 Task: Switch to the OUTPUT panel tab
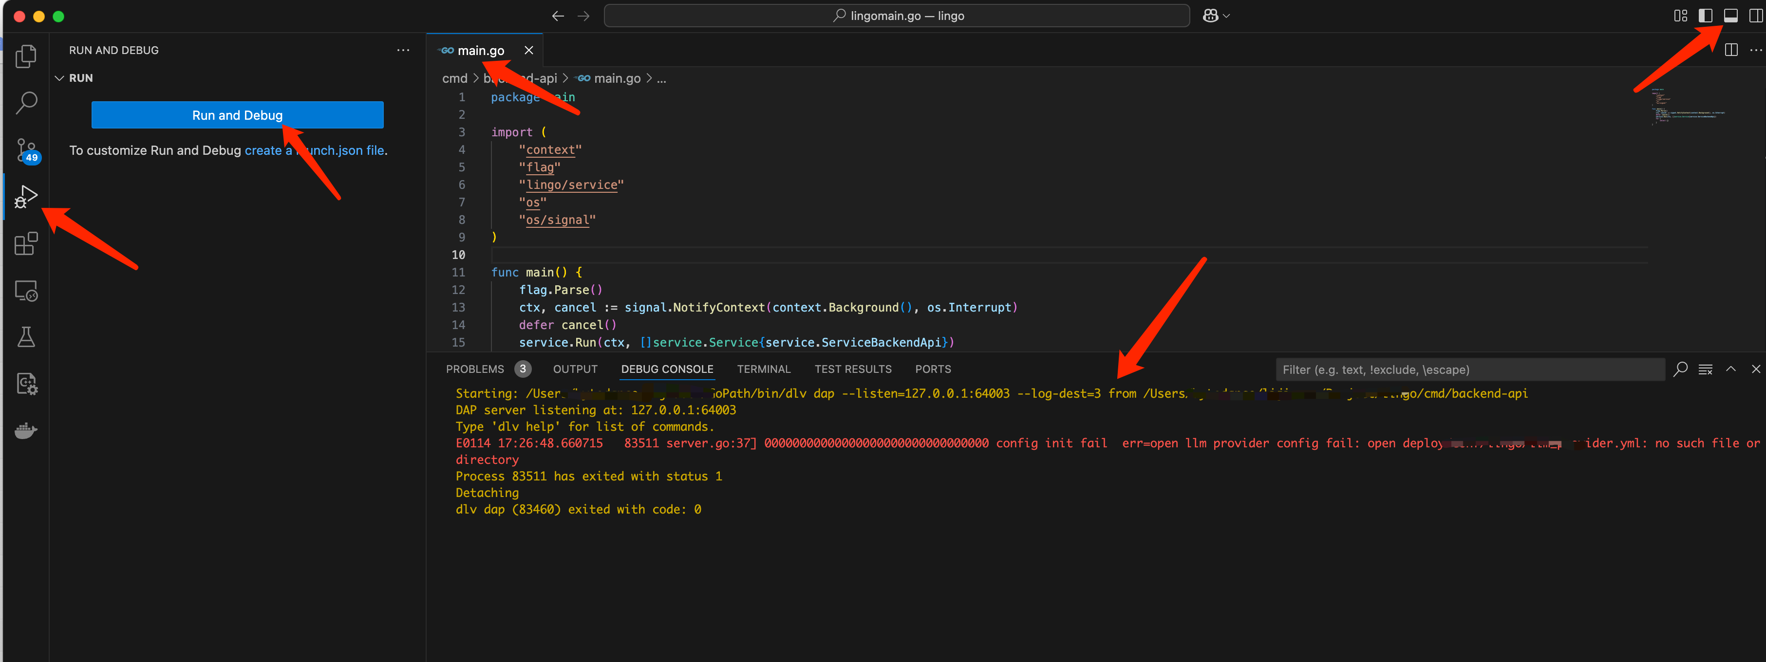(575, 368)
